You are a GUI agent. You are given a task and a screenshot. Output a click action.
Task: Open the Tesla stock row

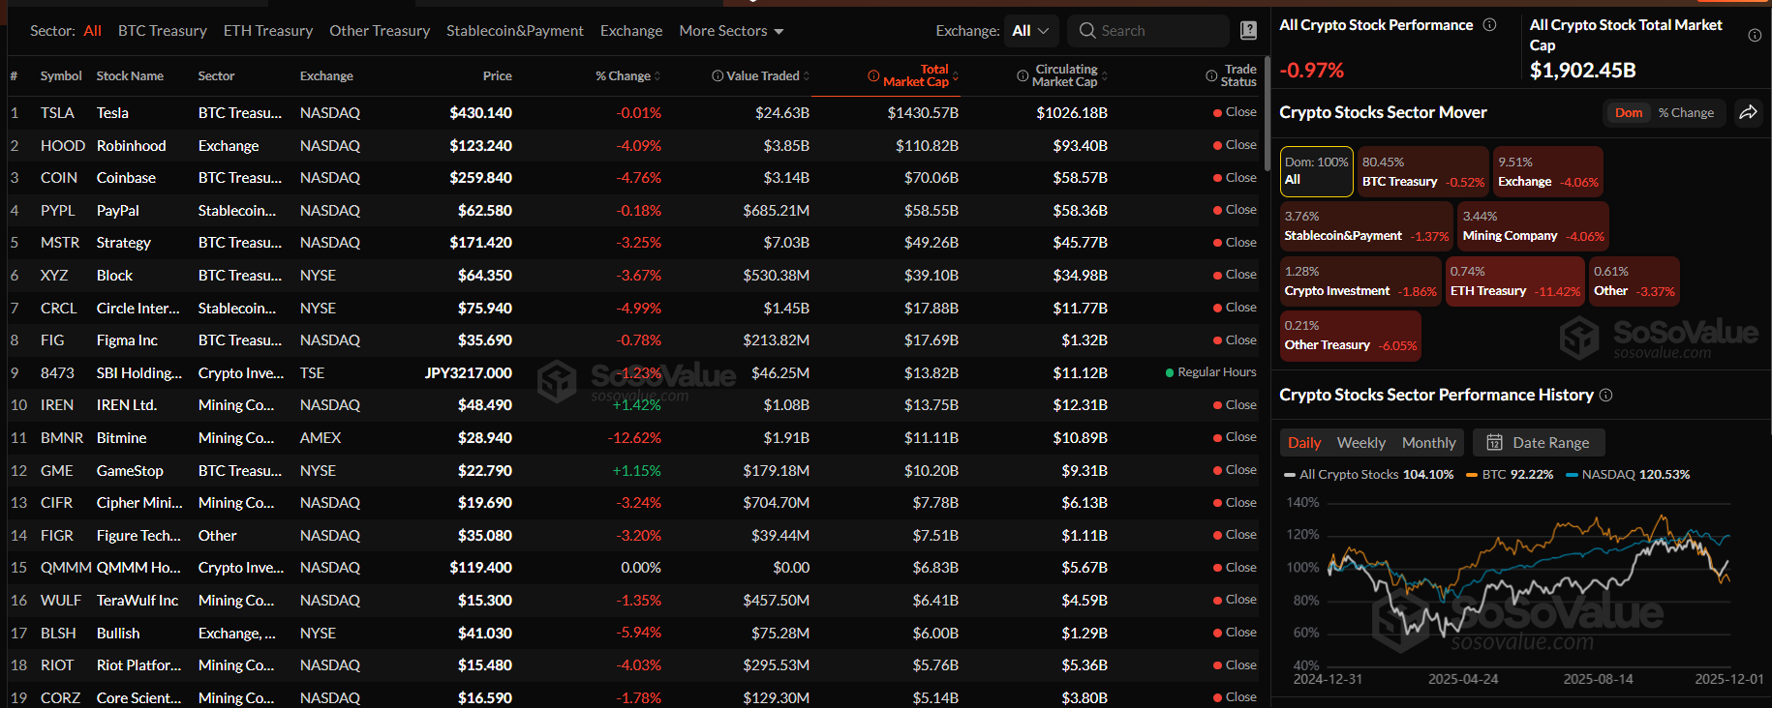point(634,113)
